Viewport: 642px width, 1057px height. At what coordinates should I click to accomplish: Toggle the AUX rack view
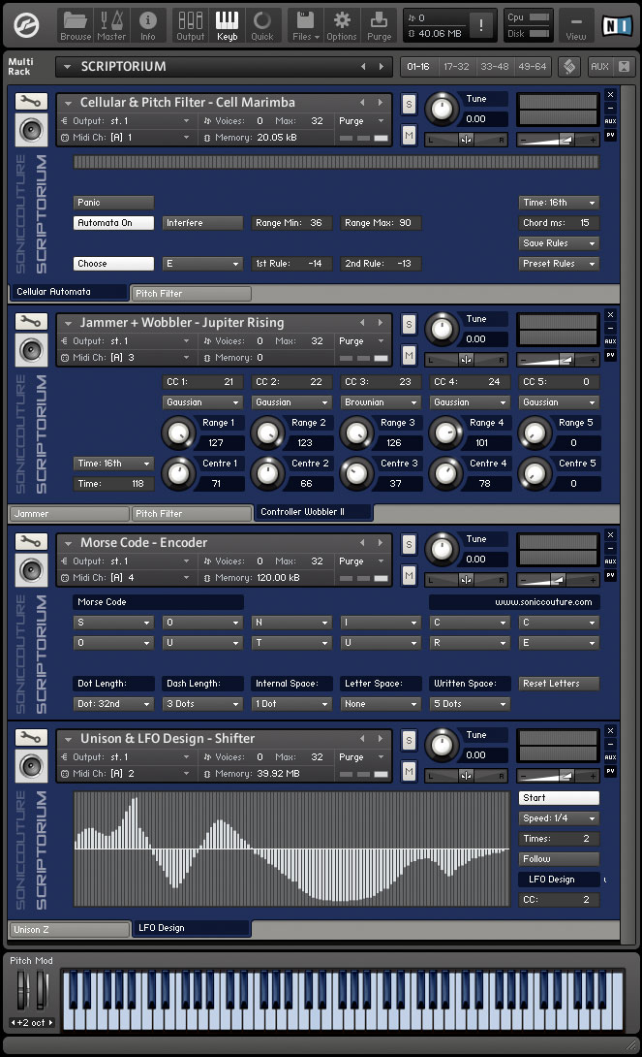[599, 66]
